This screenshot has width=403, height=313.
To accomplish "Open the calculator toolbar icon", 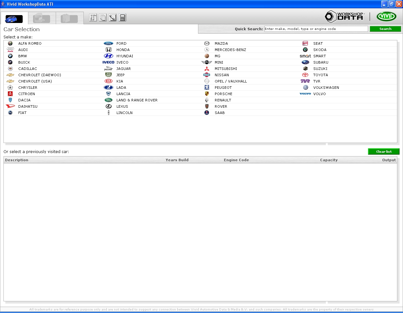I will point(123,18).
